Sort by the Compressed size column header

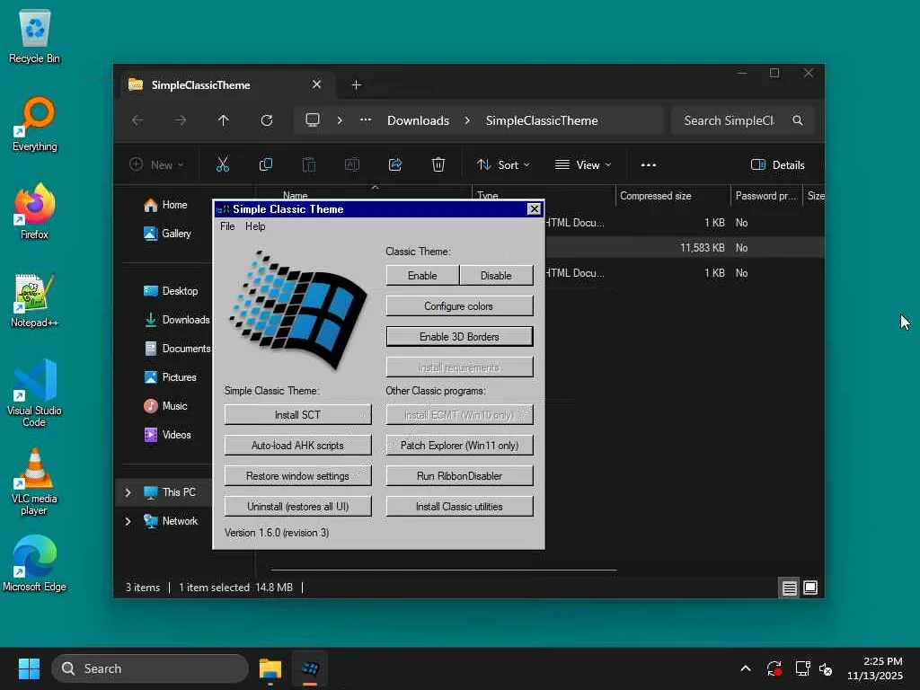672,196
